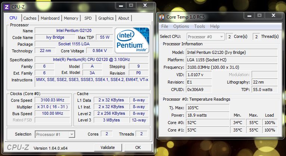This screenshot has height=156, width=286.
Task: Go to the About tab
Action: (124, 18)
